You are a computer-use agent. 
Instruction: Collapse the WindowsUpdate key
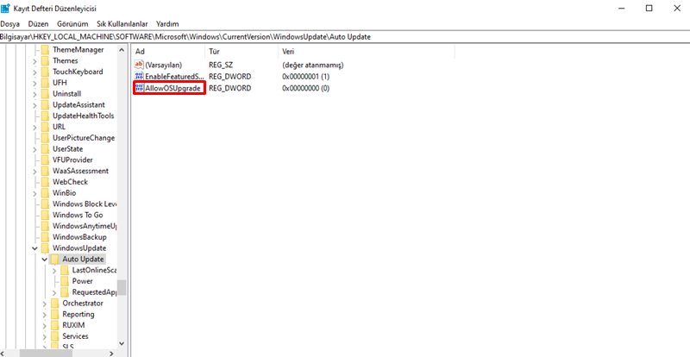[x=34, y=248]
